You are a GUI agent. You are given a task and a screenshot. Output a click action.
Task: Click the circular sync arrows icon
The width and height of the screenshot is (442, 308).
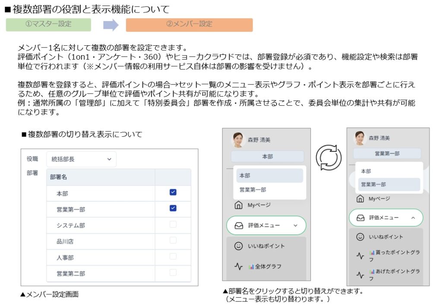329,157
